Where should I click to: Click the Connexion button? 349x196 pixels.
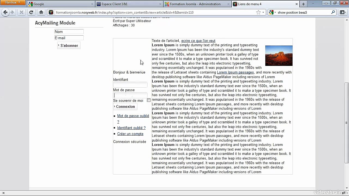[125, 106]
